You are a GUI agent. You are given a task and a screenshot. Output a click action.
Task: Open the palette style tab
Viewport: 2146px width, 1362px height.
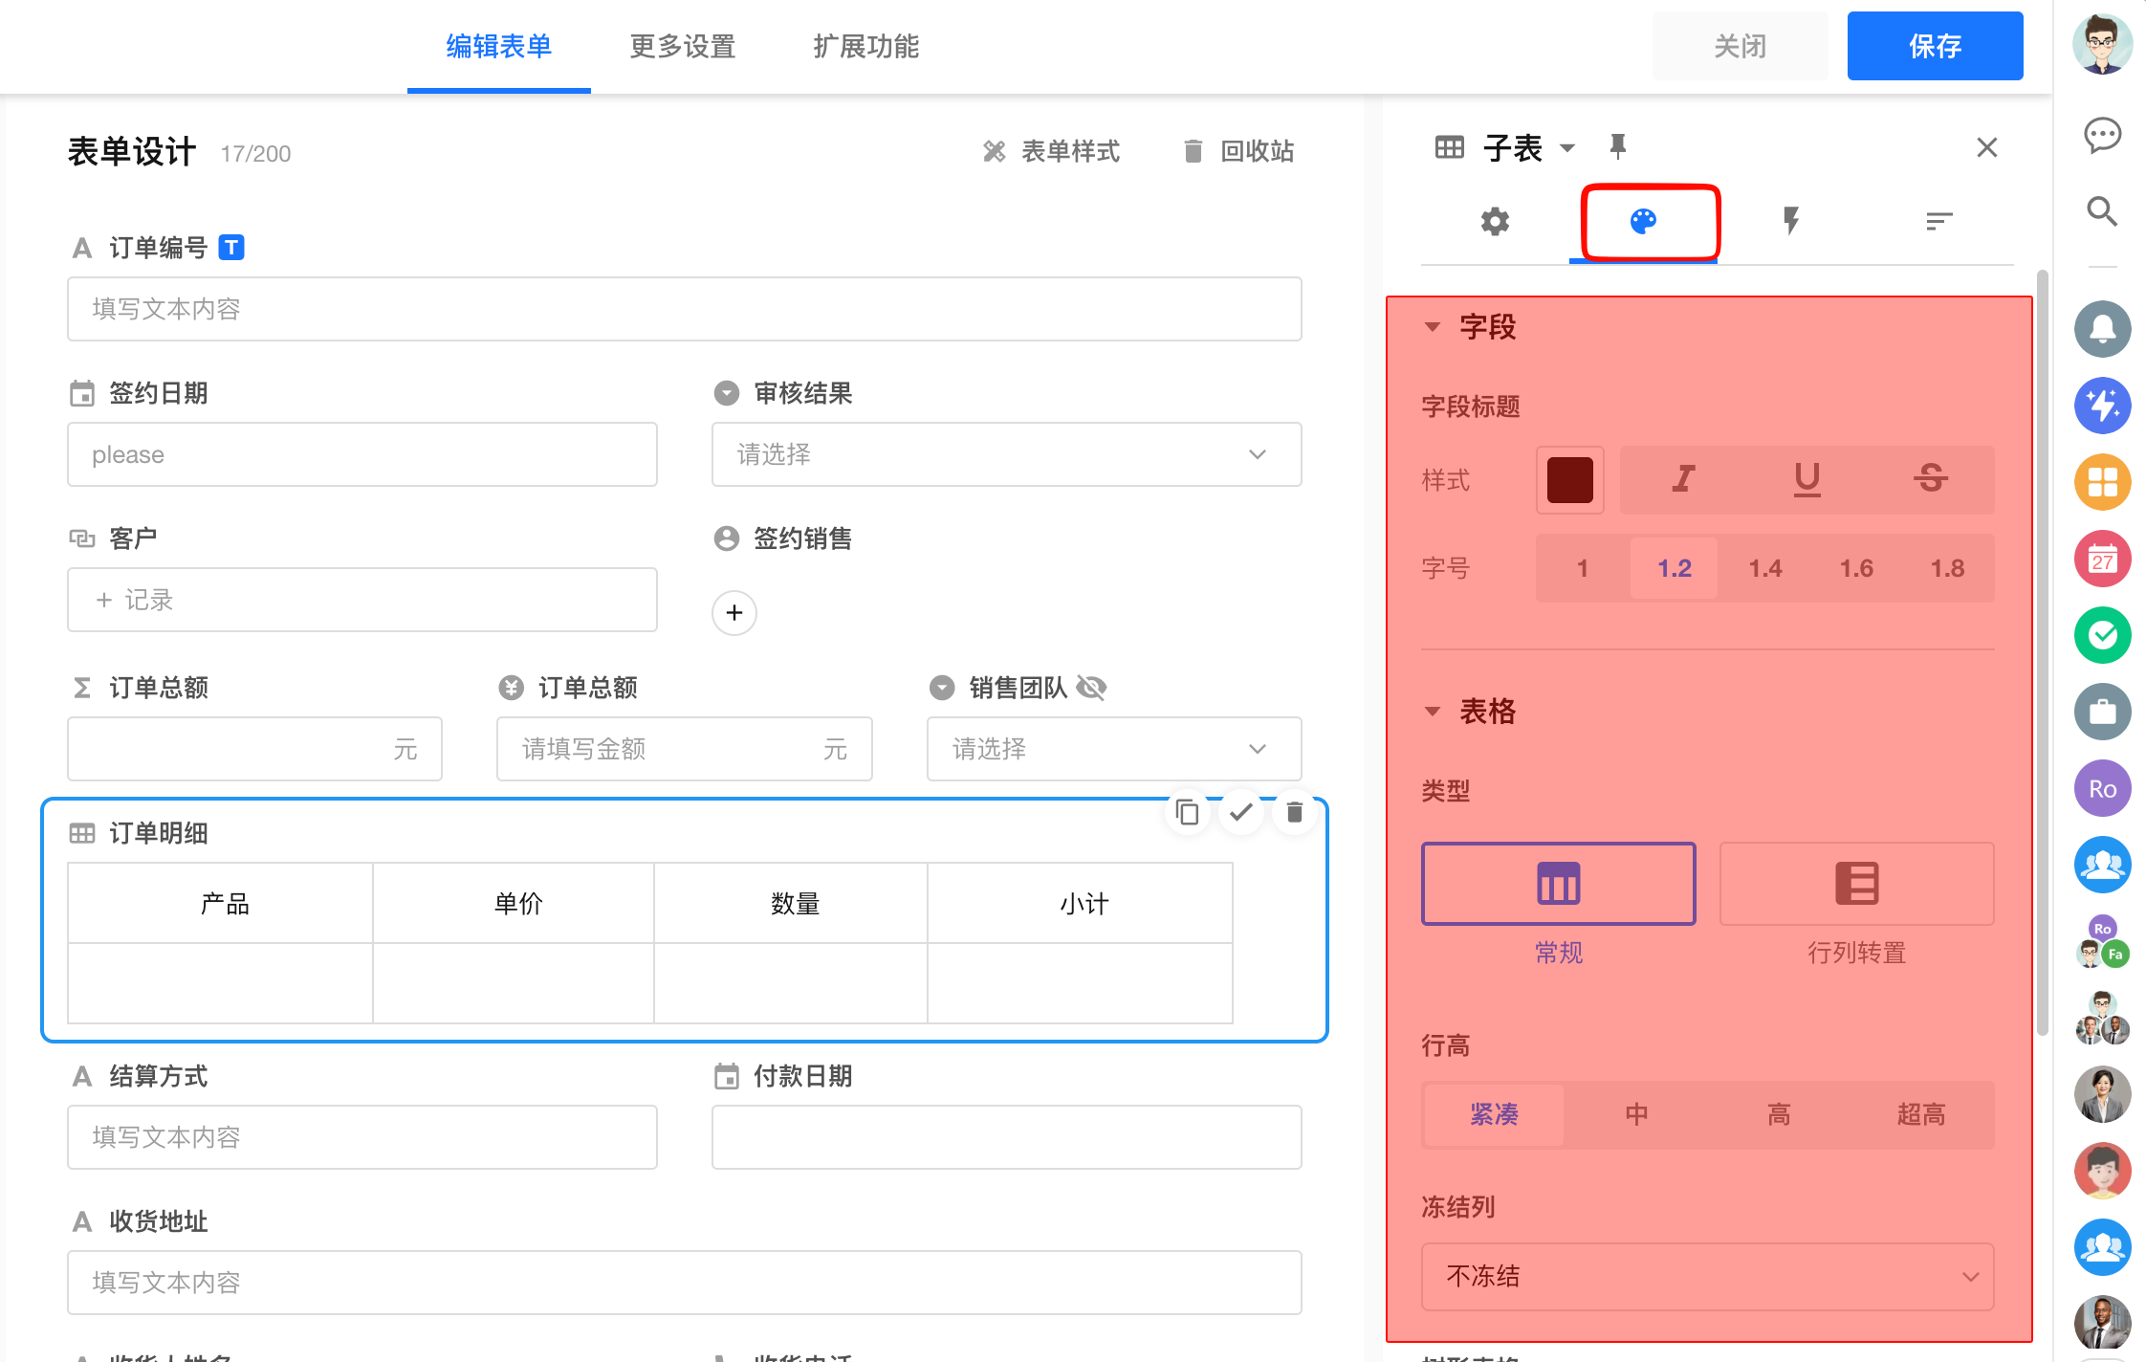click(x=1643, y=222)
